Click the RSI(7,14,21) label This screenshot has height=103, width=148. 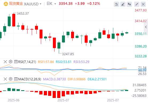click(x=27, y=62)
